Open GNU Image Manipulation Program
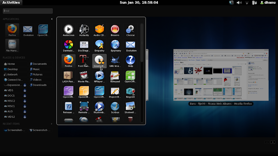This screenshot has width=278, height=156. click(x=115, y=61)
